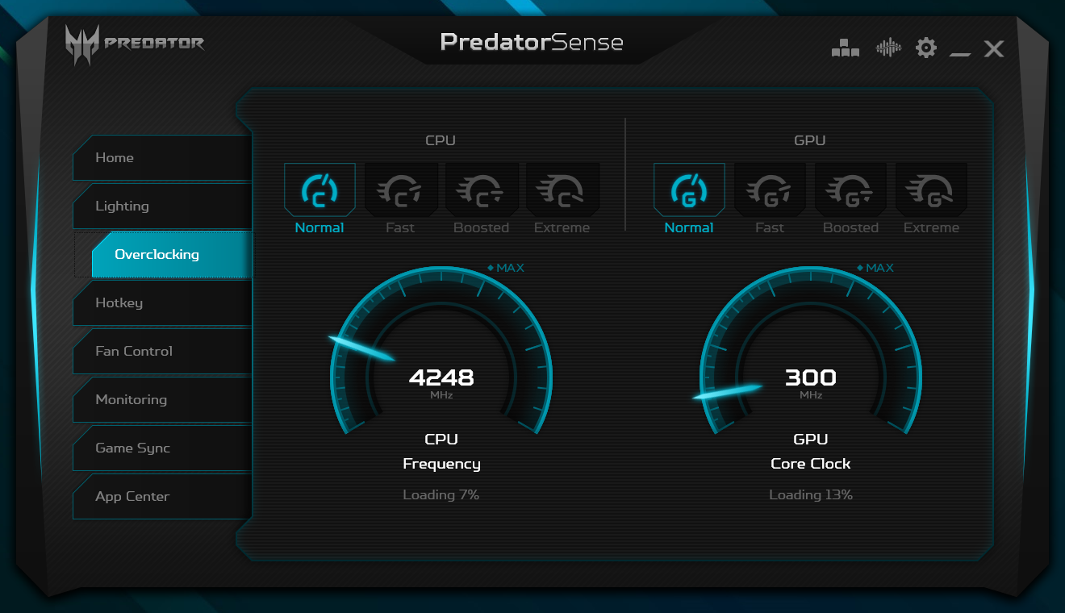
Task: Select the GPU Normal mode icon
Action: click(689, 190)
